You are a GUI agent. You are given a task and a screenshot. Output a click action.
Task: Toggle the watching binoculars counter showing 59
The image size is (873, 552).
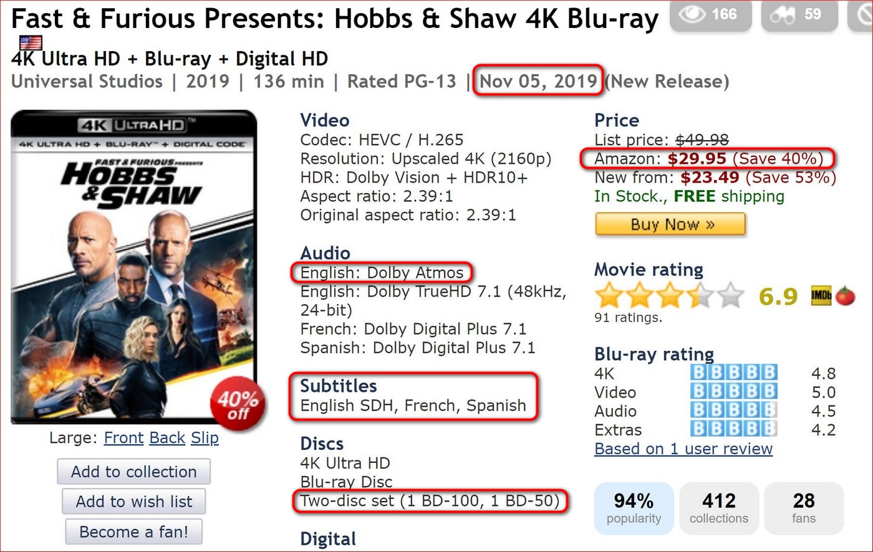tap(799, 16)
